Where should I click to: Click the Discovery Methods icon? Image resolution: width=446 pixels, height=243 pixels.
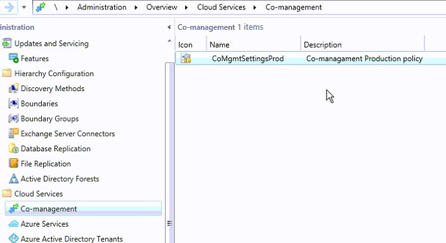tap(13, 89)
